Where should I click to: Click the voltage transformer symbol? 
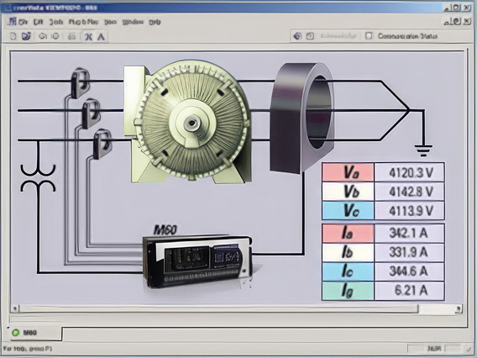pyautogui.click(x=38, y=178)
